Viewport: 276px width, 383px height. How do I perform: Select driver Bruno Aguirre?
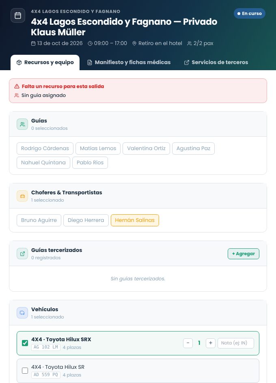(39, 220)
